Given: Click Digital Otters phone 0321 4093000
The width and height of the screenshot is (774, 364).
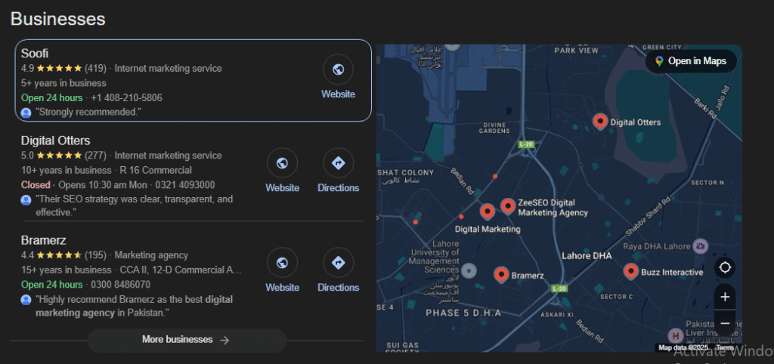Looking at the screenshot, I should (185, 185).
